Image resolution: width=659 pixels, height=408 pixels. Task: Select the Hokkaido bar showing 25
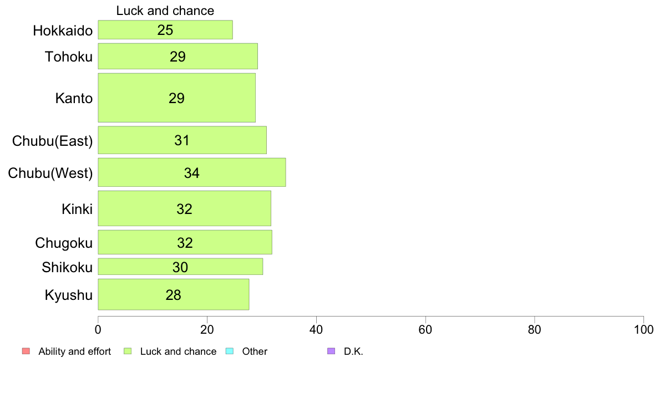165,30
